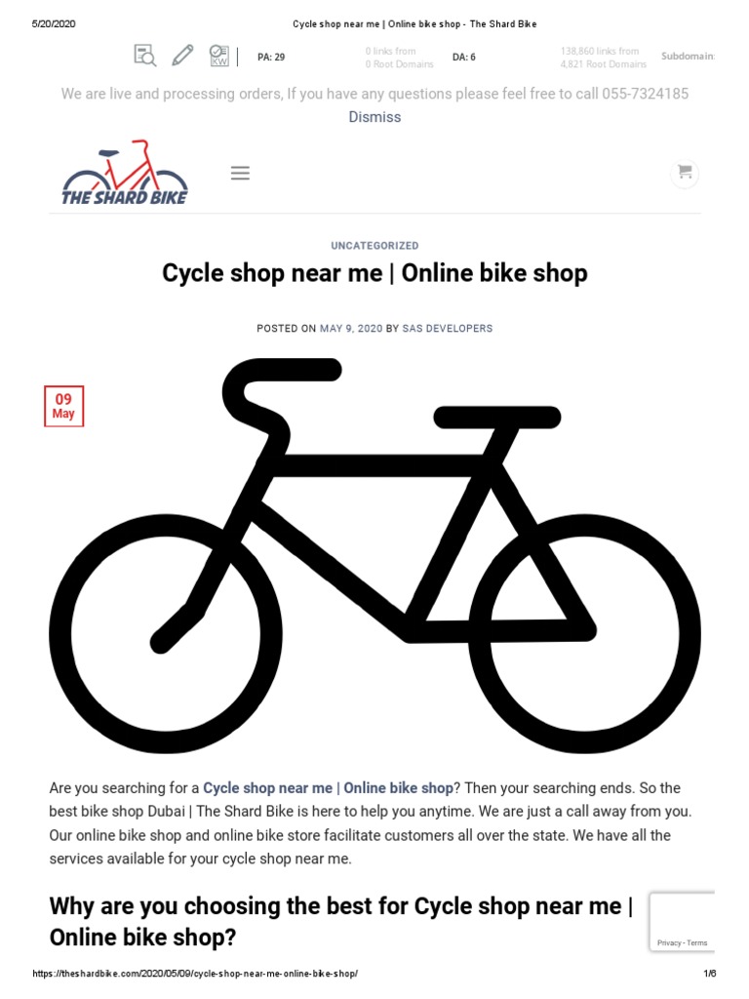Follow the 'Cycle shop near me | Online bike shop' body link
Screen dimensions: 749x999
coord(328,788)
